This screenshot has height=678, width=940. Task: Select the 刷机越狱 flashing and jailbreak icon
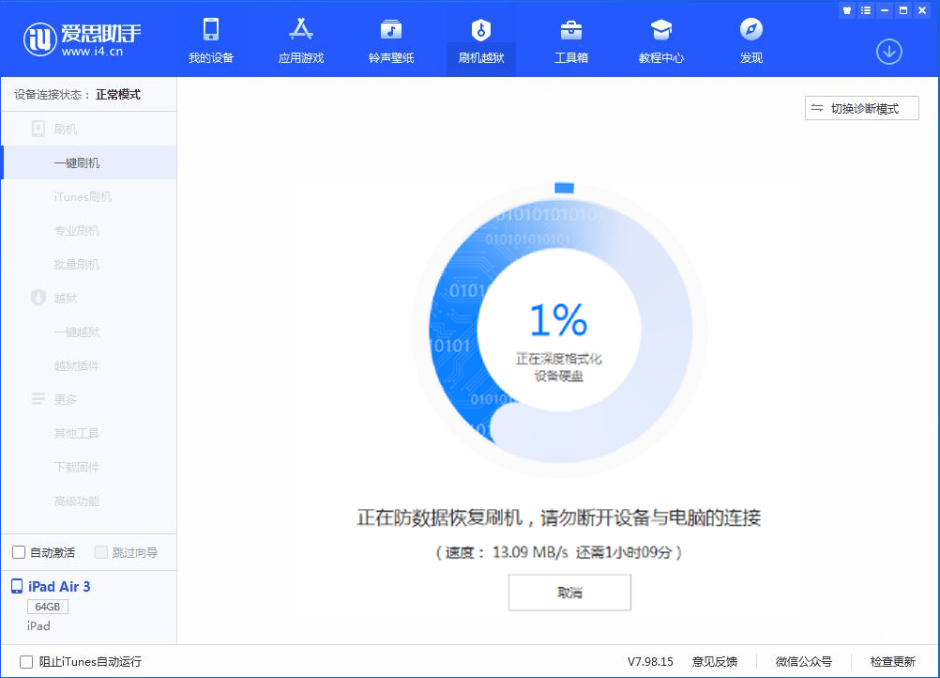480,40
